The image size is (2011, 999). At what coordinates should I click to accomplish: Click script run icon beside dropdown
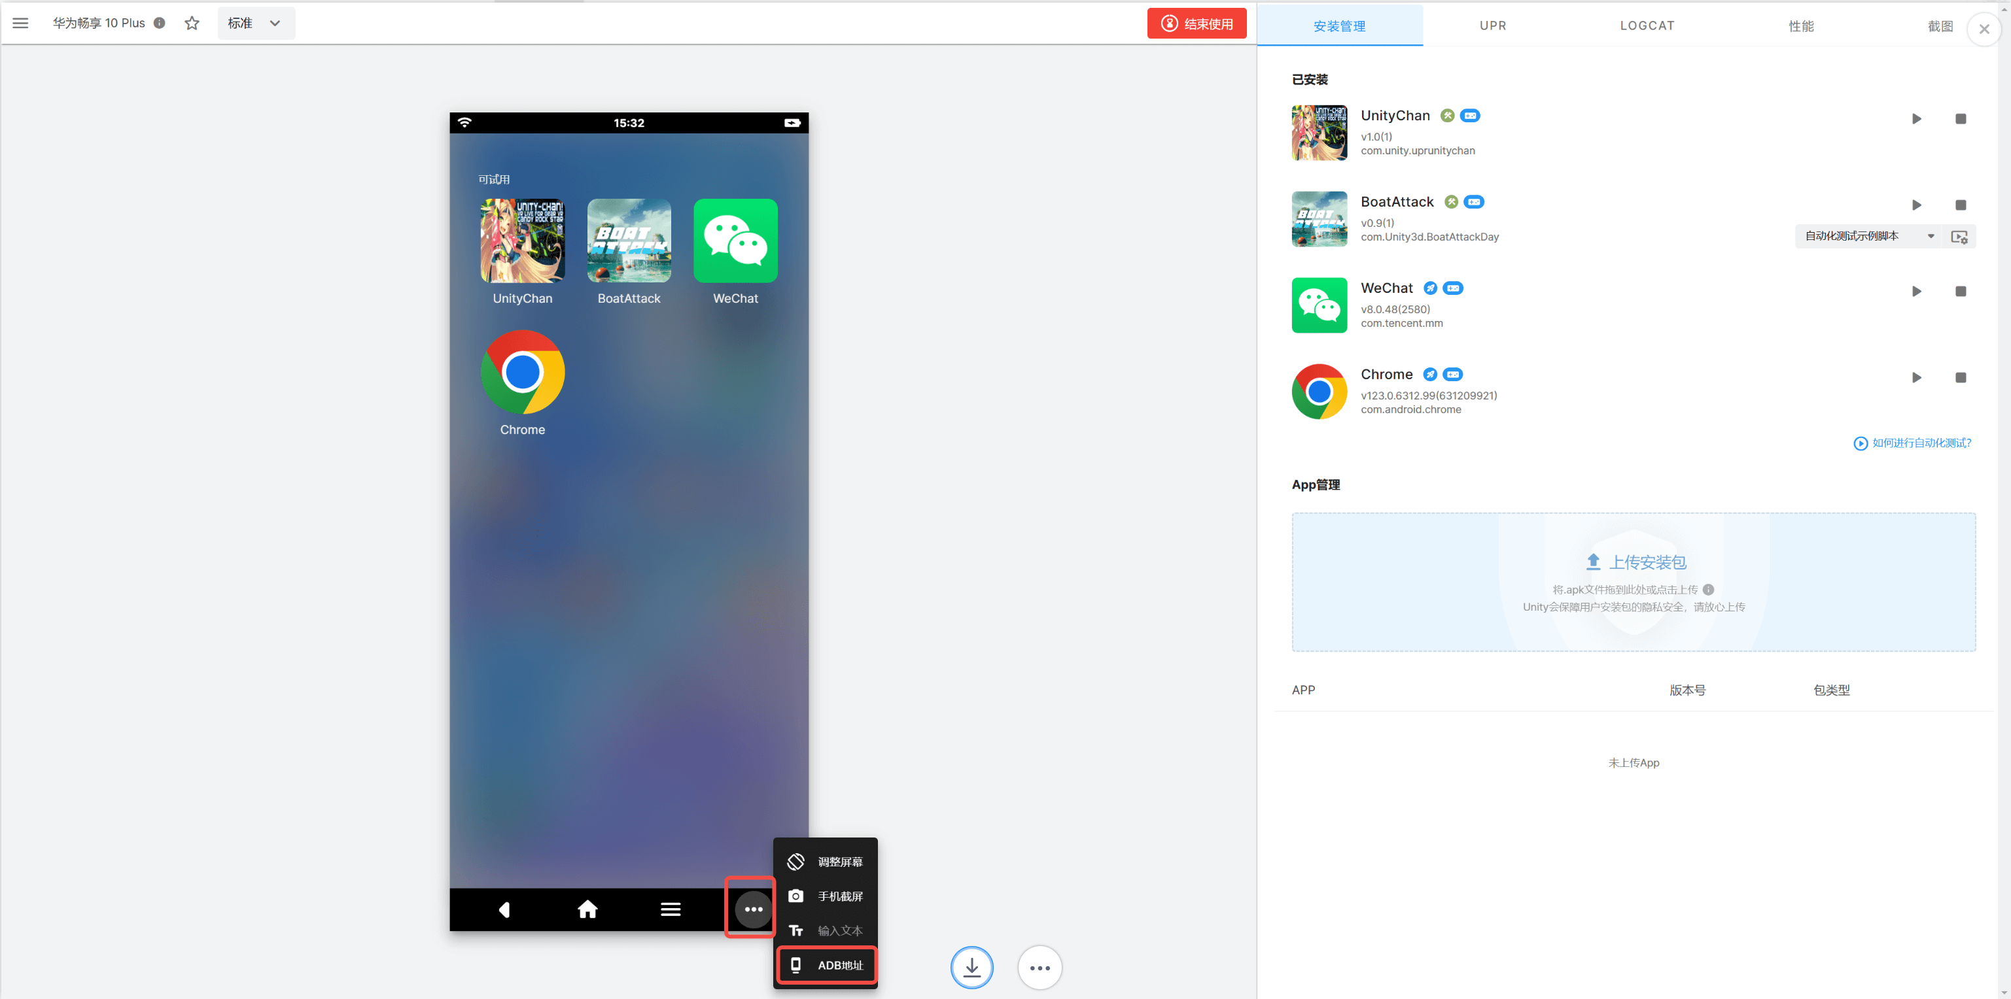pyautogui.click(x=1959, y=237)
